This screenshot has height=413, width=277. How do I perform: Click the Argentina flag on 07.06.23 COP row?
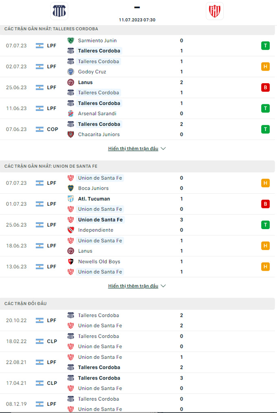(40, 129)
